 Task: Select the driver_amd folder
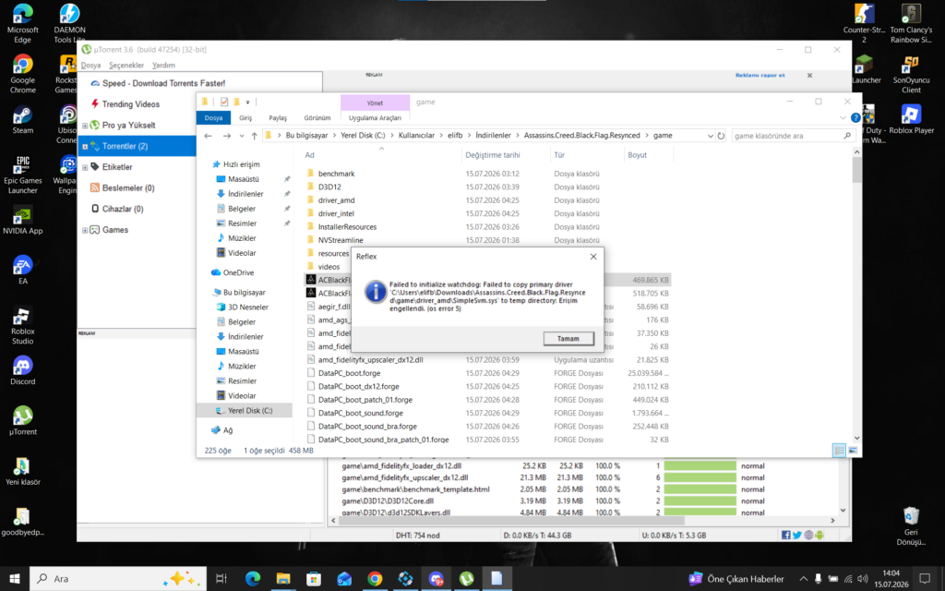pos(336,200)
